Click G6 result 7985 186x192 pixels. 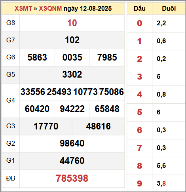[x=107, y=57]
